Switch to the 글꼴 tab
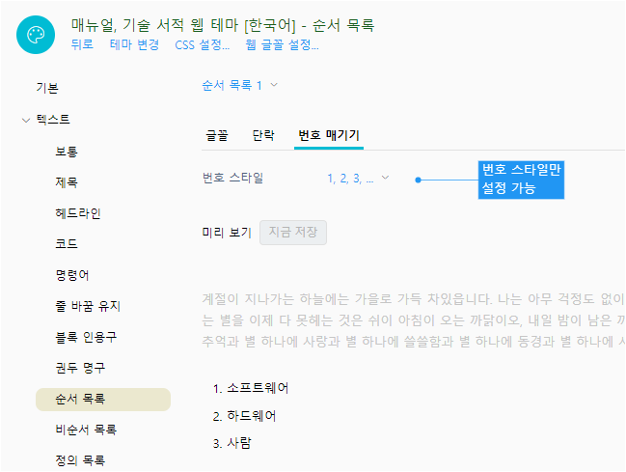This screenshot has width=626, height=472. tap(217, 135)
